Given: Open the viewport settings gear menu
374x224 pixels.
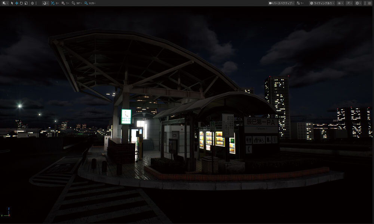Looking at the screenshot, I should tap(358, 3).
